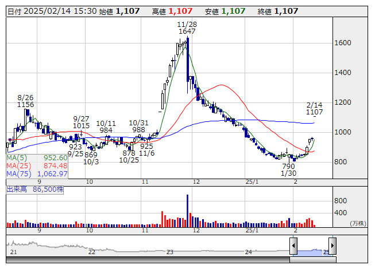Click the scrollbar track left of the thumb

(x=148, y=260)
